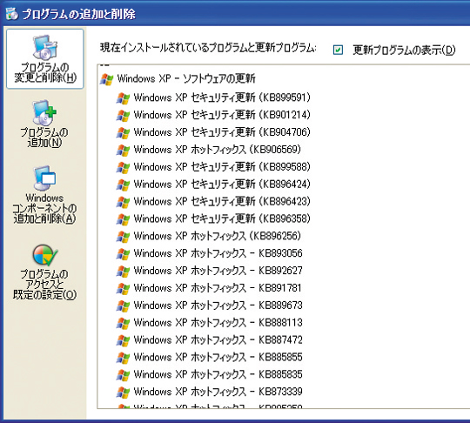Toggle 更新プログラムの表示(D) checkbox
Viewport: 470px width, 423px height.
coord(338,50)
